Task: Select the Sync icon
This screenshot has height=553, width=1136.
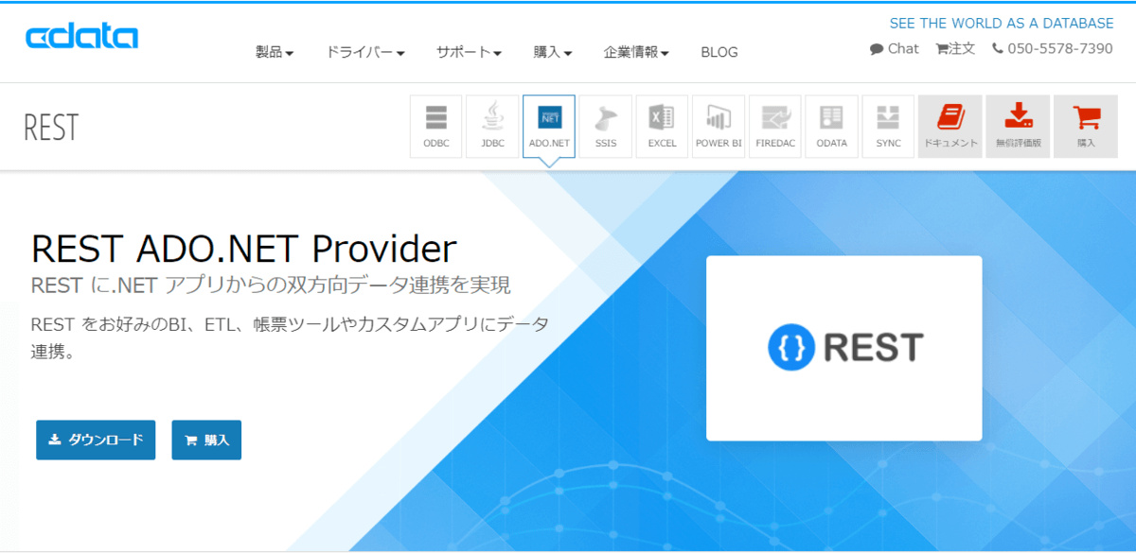Action: pyautogui.click(x=888, y=127)
